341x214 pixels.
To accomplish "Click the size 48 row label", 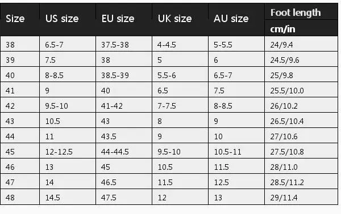I will (x=20, y=196).
